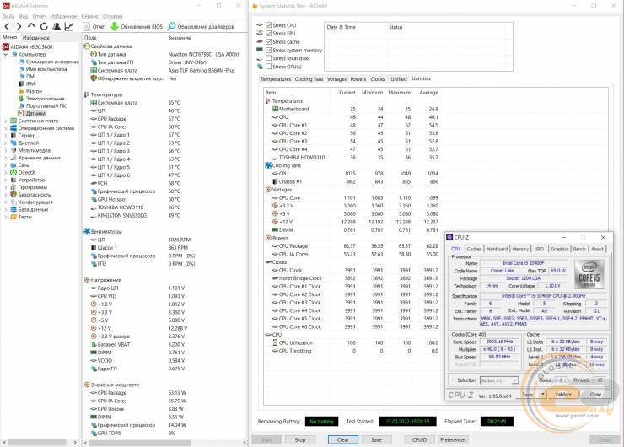Expand the Операционная система node
624x447 pixels.
pos(6,128)
